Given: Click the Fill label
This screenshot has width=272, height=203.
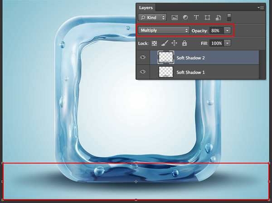Looking at the screenshot, I should (204, 43).
